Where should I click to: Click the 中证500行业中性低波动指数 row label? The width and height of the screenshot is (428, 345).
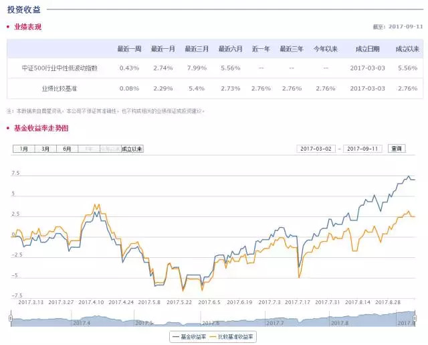(60, 68)
